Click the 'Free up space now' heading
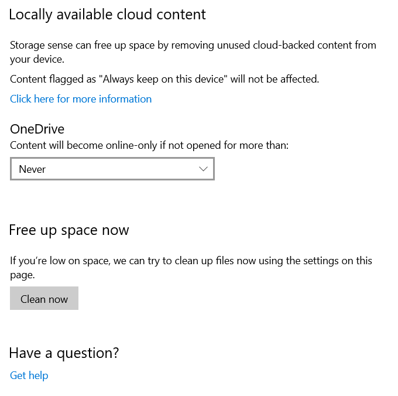 (69, 230)
